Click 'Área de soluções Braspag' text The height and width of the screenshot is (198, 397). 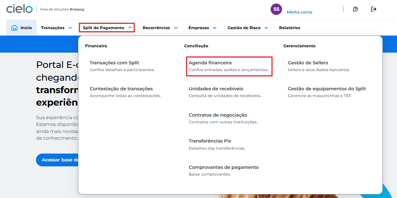click(62, 9)
